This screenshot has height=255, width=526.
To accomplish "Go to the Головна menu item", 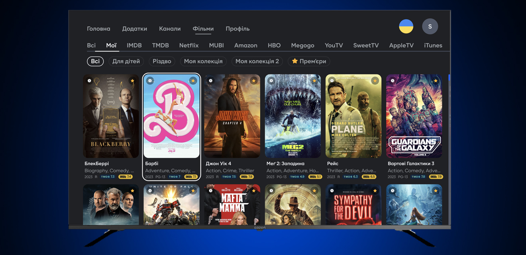I will point(98,29).
